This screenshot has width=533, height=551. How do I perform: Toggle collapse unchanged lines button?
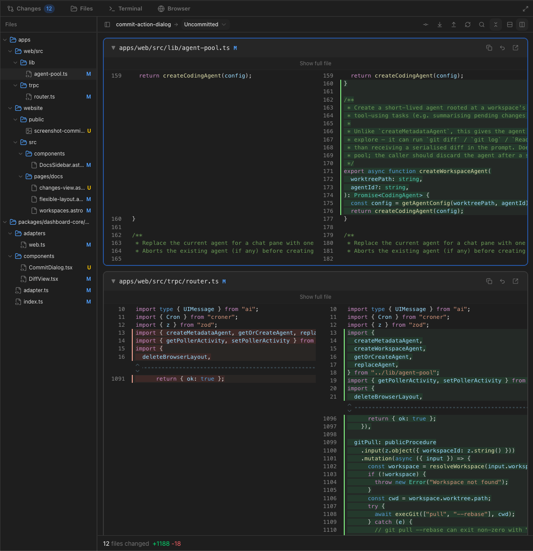[496, 25]
